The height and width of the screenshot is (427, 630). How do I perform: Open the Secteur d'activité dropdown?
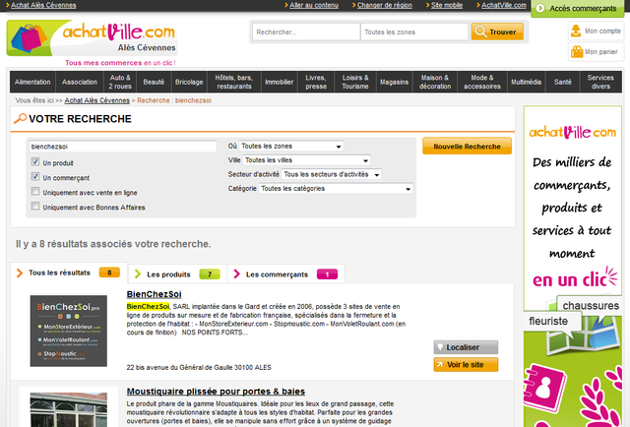pyautogui.click(x=332, y=174)
